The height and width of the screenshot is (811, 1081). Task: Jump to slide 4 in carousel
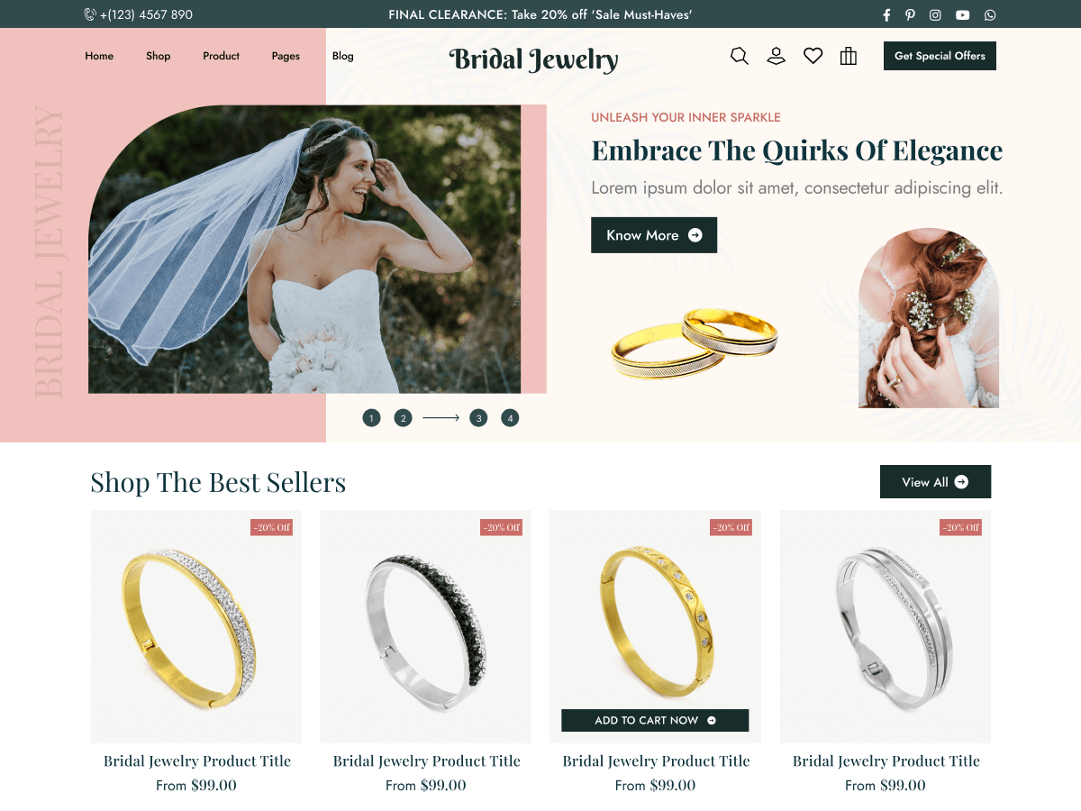pos(510,418)
